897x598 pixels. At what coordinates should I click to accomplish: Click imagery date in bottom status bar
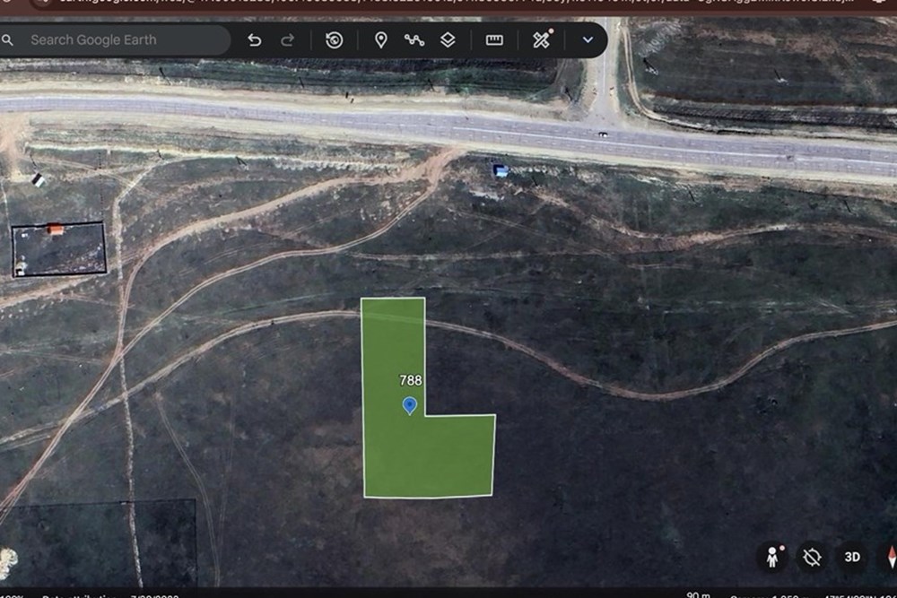pos(154,595)
